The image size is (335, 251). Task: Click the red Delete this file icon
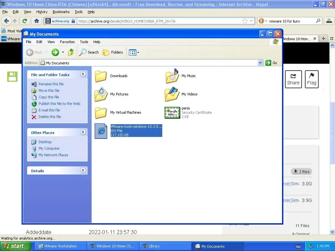point(34,117)
